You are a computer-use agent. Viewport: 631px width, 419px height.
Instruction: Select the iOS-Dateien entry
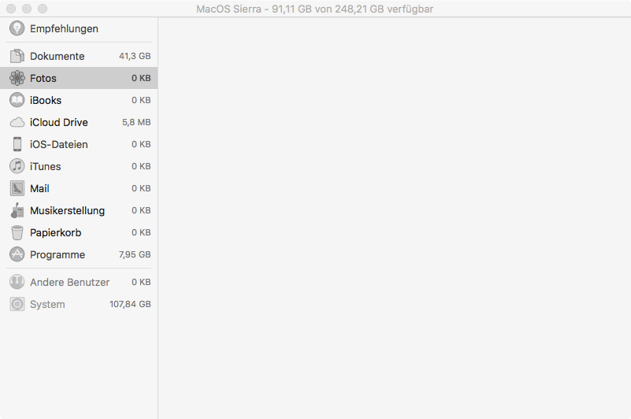click(x=79, y=144)
